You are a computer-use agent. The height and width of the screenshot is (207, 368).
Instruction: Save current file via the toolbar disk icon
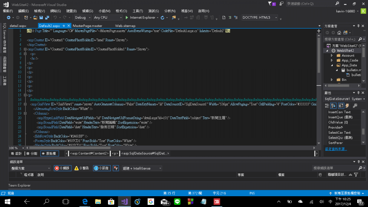coord(41,18)
